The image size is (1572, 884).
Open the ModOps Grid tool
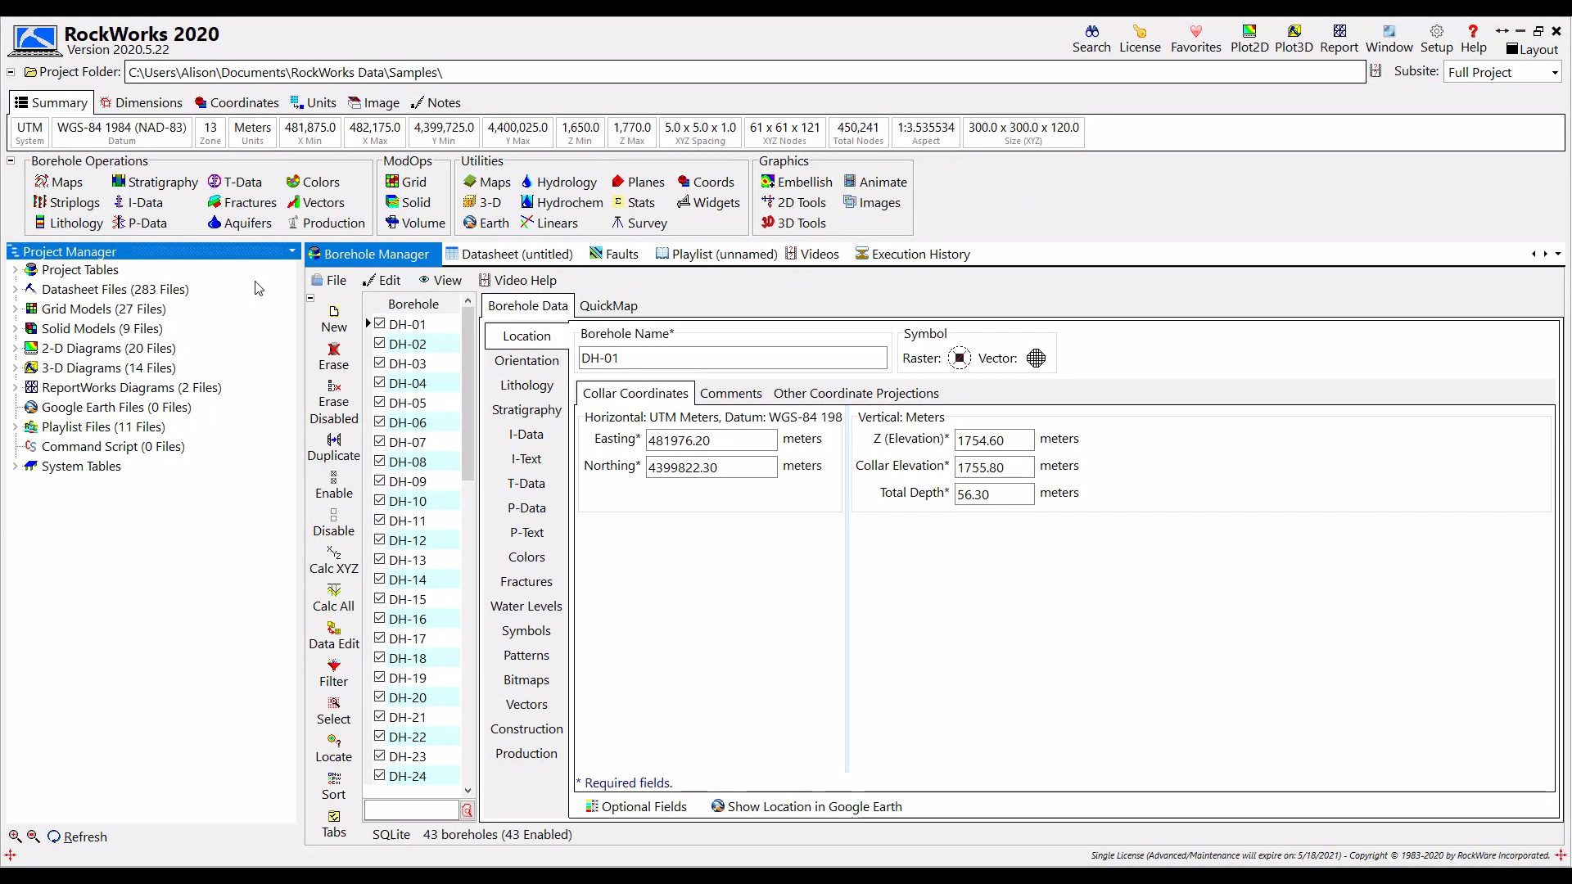tap(406, 182)
